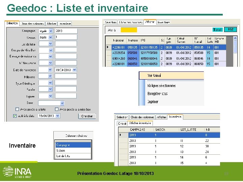
Task: Open the Inventaire tab in results window
Action: tap(163, 23)
